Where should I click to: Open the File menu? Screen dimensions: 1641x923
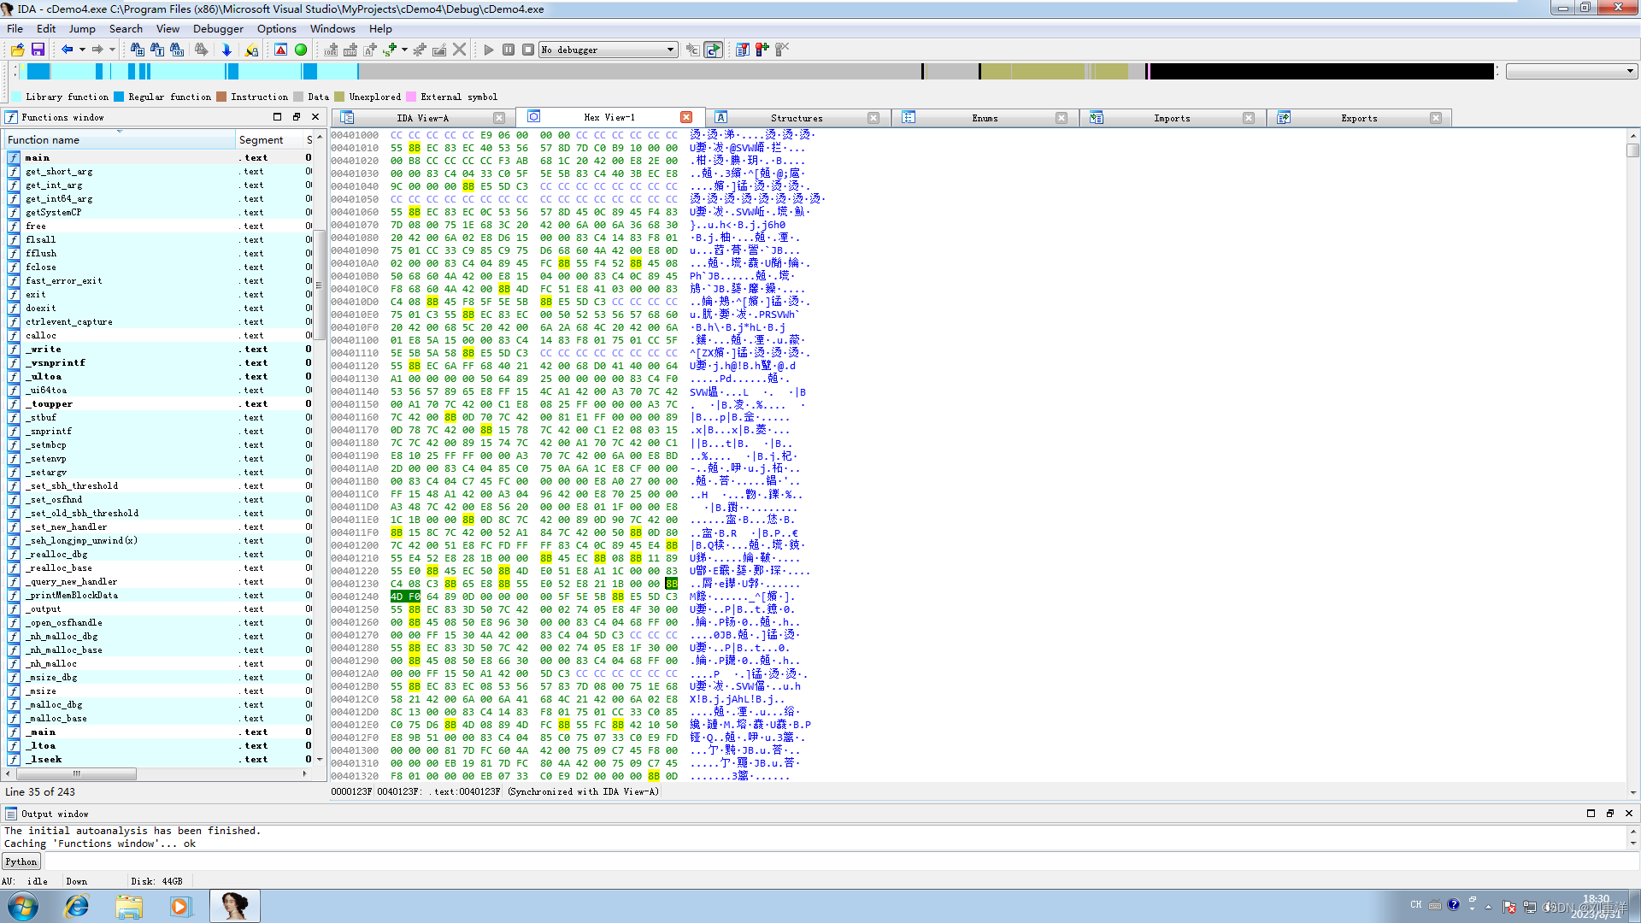(x=15, y=28)
